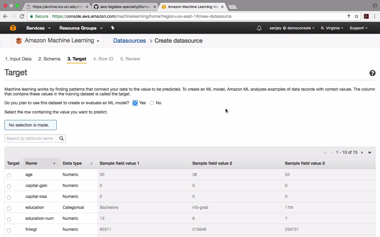Click the search magnifier icon
The image size is (380, 237).
(x=61, y=138)
